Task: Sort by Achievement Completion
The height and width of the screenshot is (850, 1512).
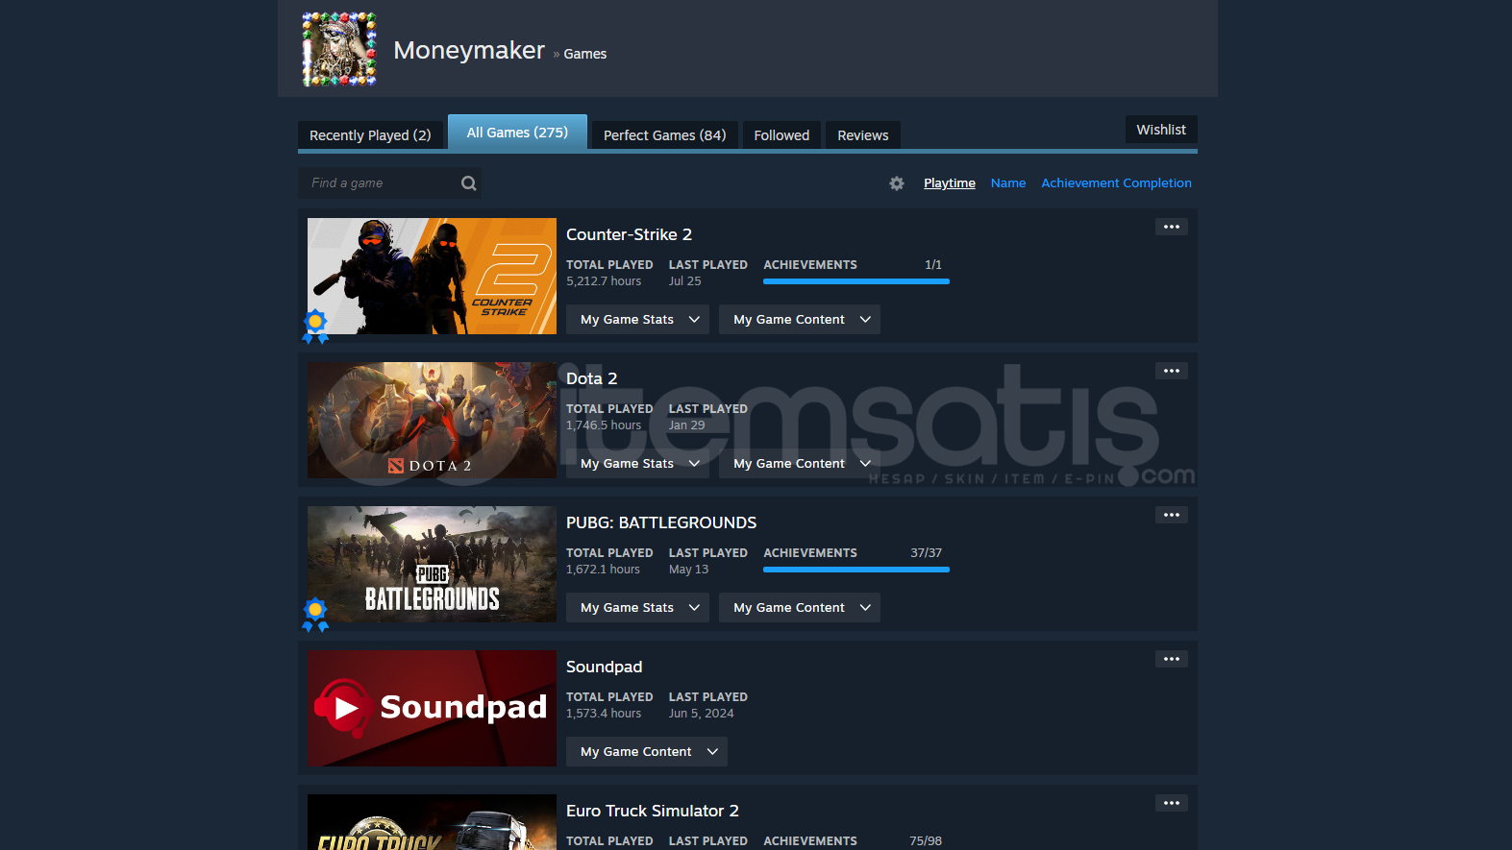Action: pos(1116,183)
